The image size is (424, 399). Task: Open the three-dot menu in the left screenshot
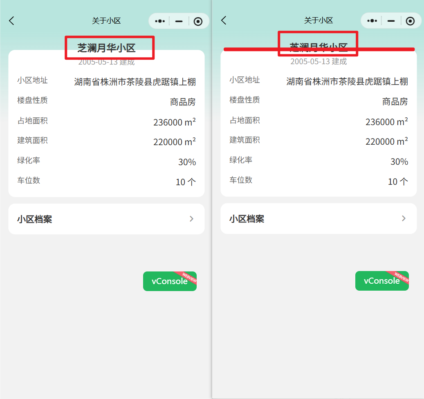[160, 21]
